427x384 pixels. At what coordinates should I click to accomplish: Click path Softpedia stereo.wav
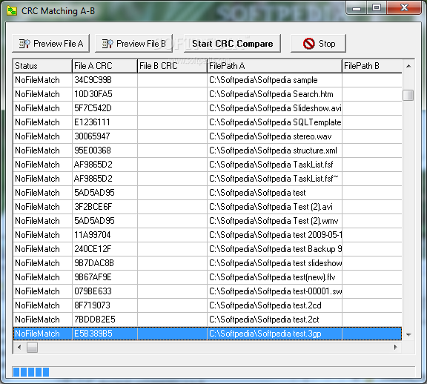pos(270,136)
